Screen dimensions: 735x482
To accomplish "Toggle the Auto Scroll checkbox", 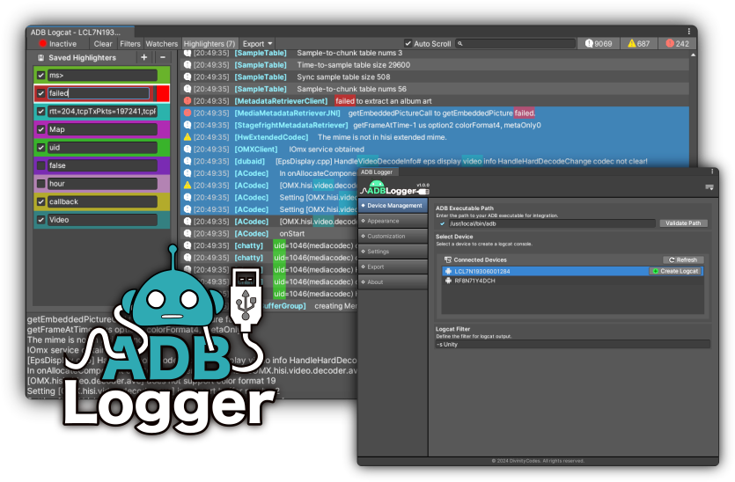I will (408, 43).
